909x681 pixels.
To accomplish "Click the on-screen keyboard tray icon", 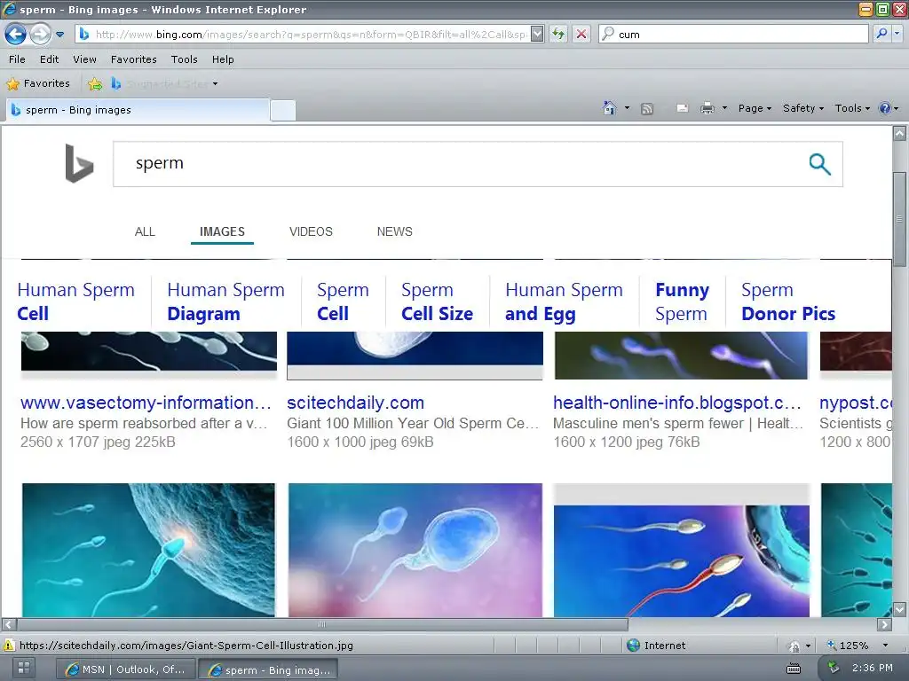I will (794, 669).
